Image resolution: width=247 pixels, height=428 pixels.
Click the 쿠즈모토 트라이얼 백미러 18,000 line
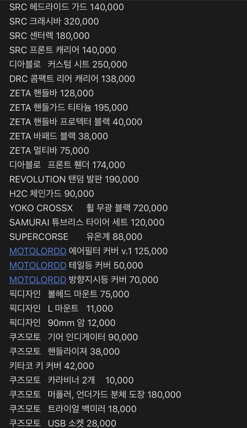point(73,409)
